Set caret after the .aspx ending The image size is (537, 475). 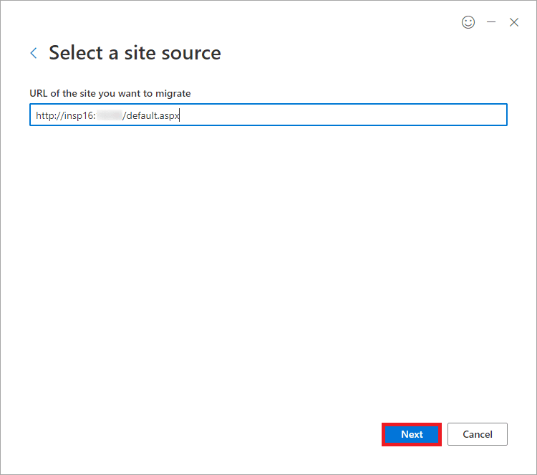coord(180,116)
